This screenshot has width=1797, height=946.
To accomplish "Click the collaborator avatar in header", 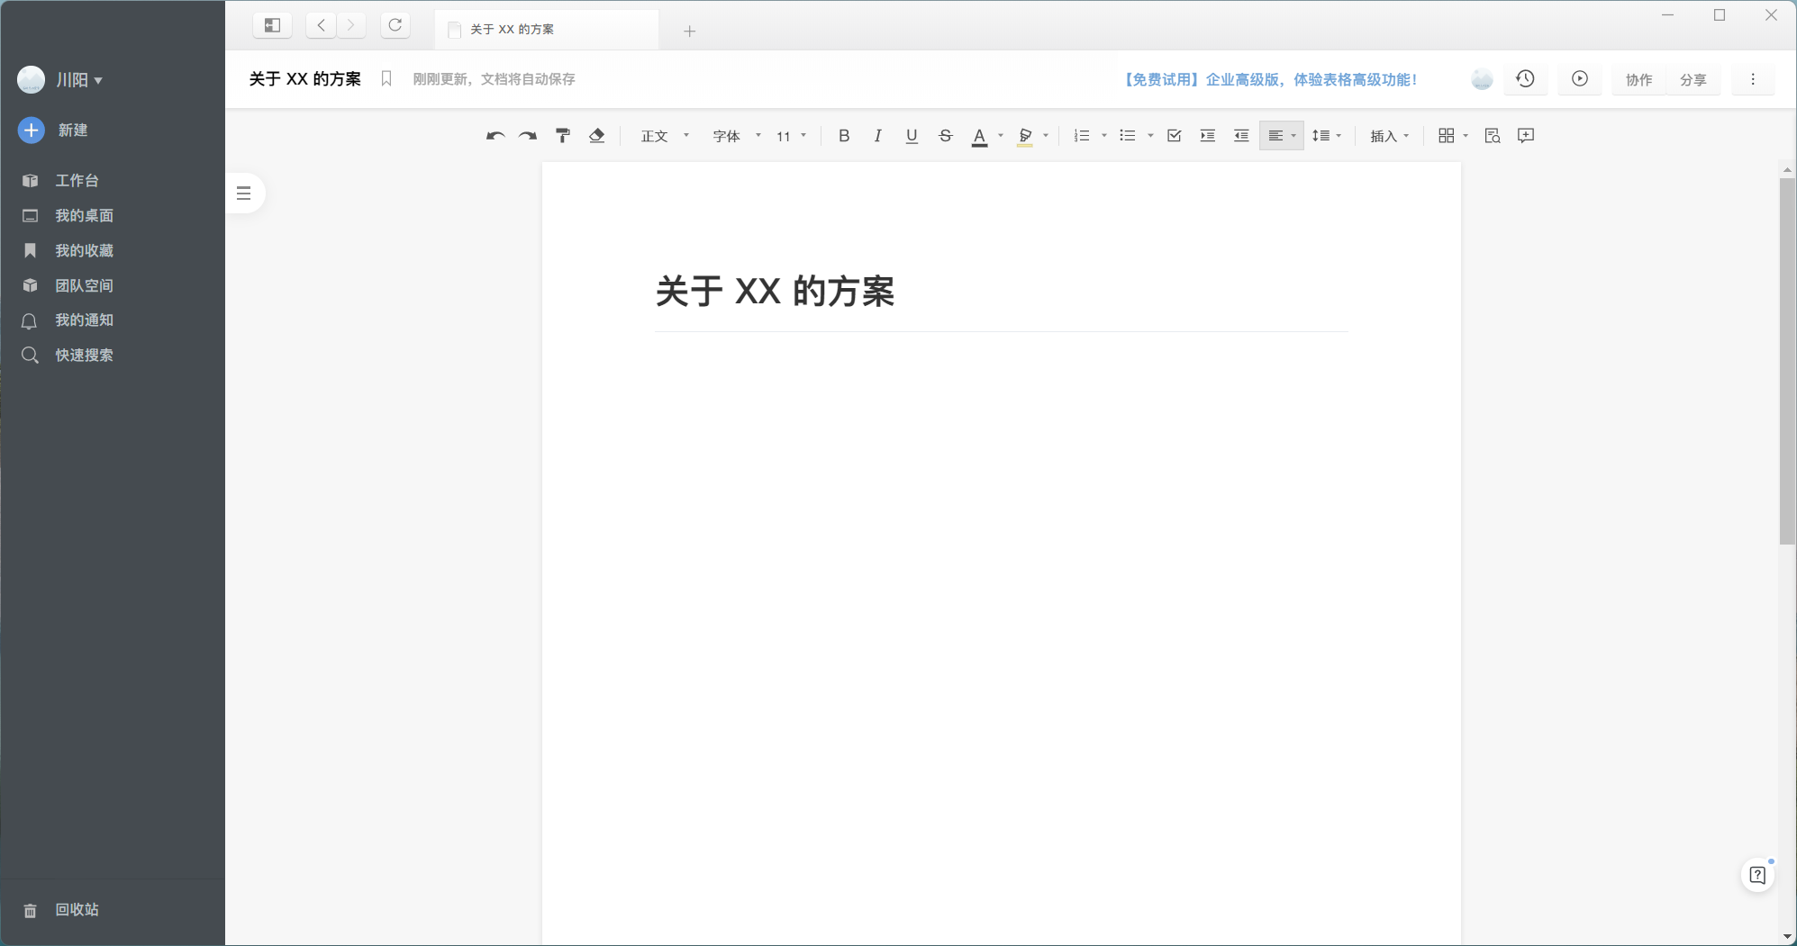I will pos(1482,79).
